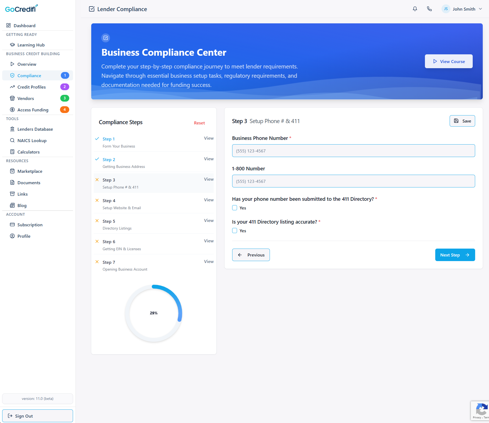Click the Step 1 completed checkmark icon
This screenshot has width=489, height=423.
pos(97,139)
